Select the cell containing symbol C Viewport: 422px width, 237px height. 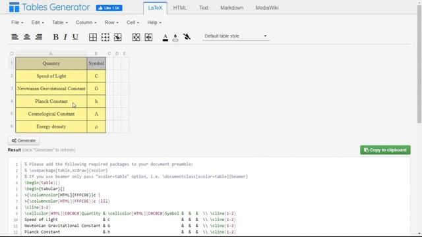pyautogui.click(x=96, y=76)
